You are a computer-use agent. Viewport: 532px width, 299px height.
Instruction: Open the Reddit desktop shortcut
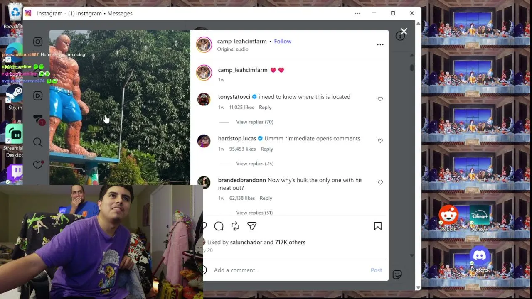click(x=448, y=218)
